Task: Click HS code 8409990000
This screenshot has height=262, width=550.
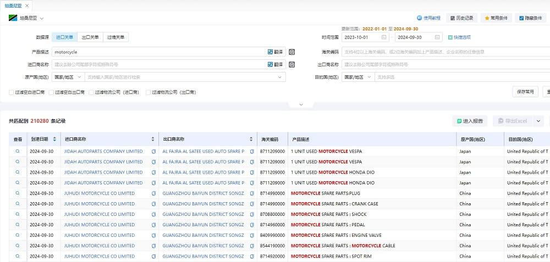Action: coord(272,236)
